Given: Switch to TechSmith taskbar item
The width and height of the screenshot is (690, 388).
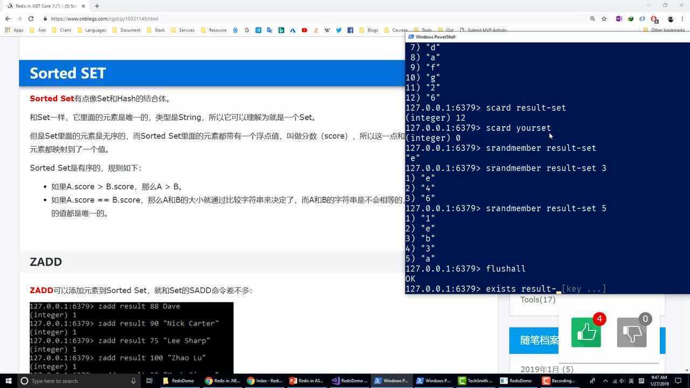Looking at the screenshot, I should click(475, 380).
